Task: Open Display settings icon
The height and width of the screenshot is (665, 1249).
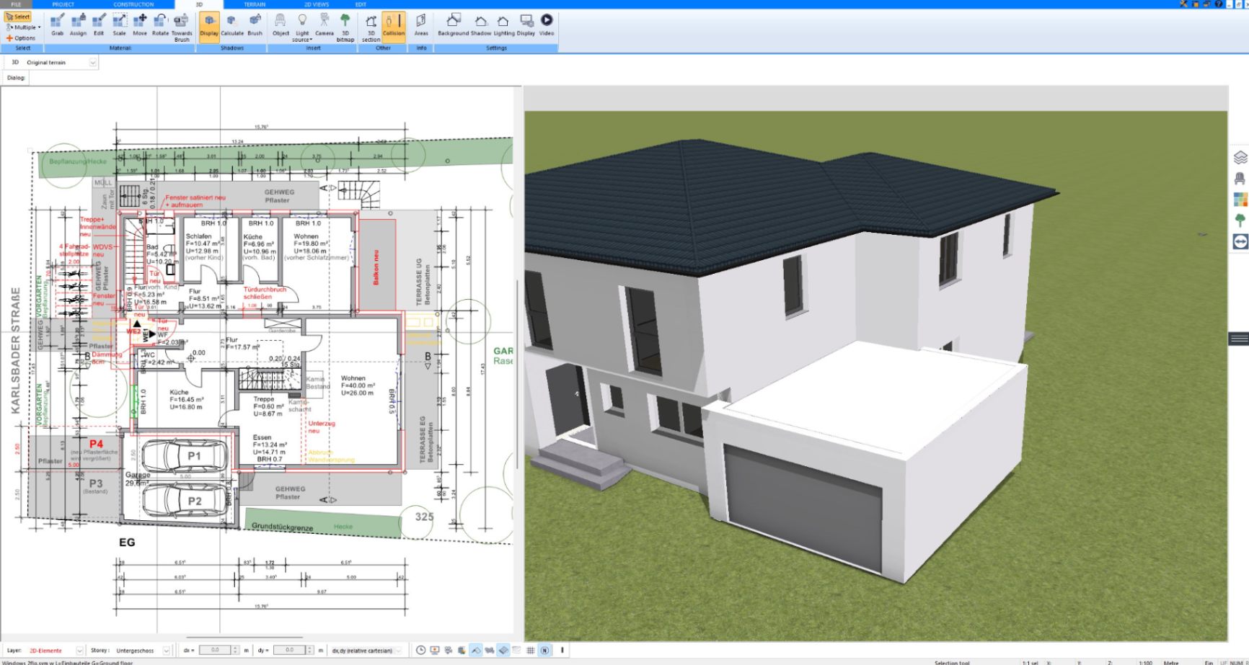Action: click(526, 24)
